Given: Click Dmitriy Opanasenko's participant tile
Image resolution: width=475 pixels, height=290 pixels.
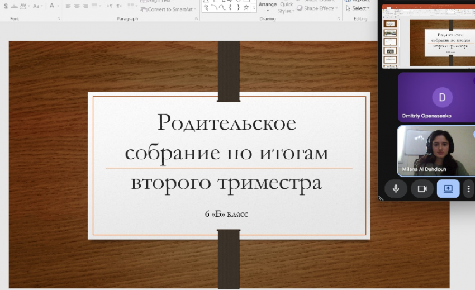Looking at the screenshot, I should (436, 97).
